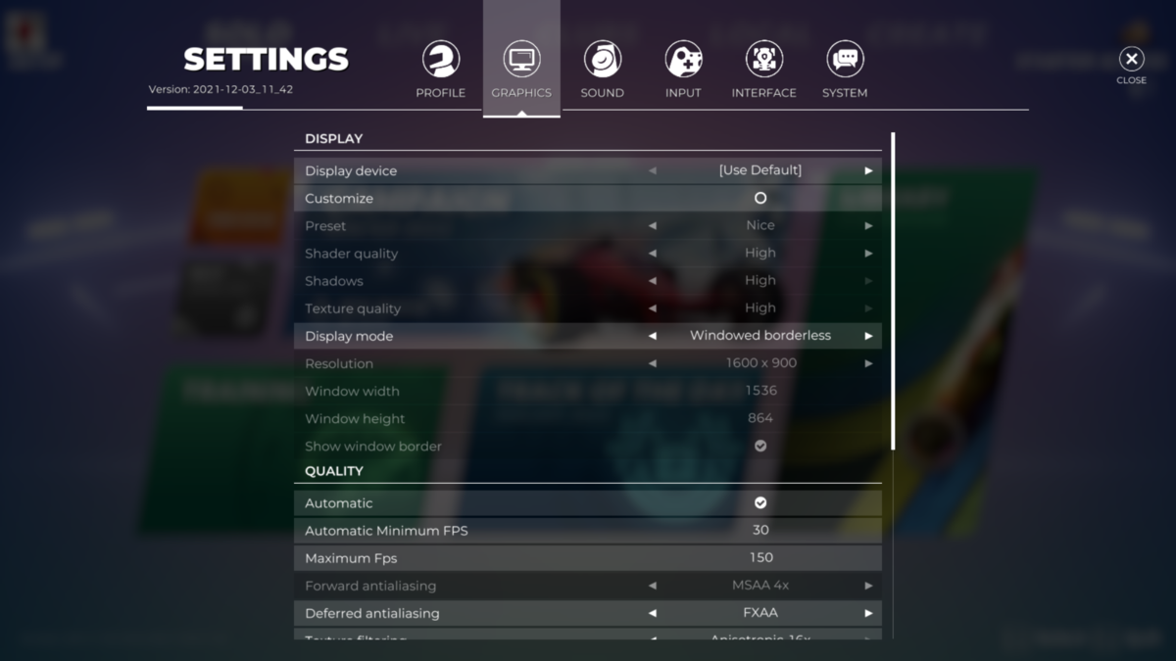The image size is (1176, 661).
Task: Select the Windowed borderless value
Action: tap(760, 335)
